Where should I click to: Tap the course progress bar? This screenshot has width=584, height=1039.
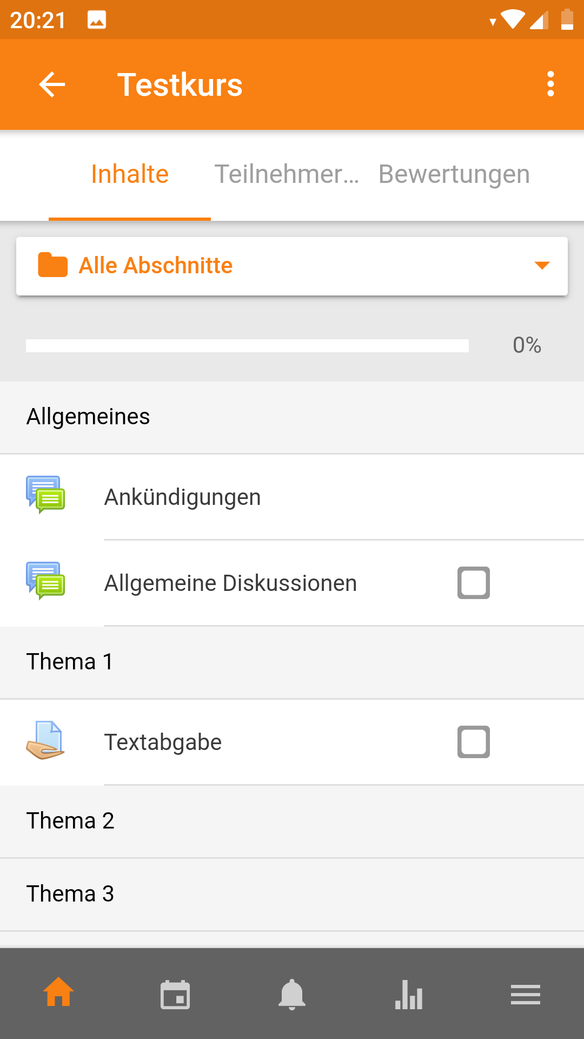tap(247, 346)
